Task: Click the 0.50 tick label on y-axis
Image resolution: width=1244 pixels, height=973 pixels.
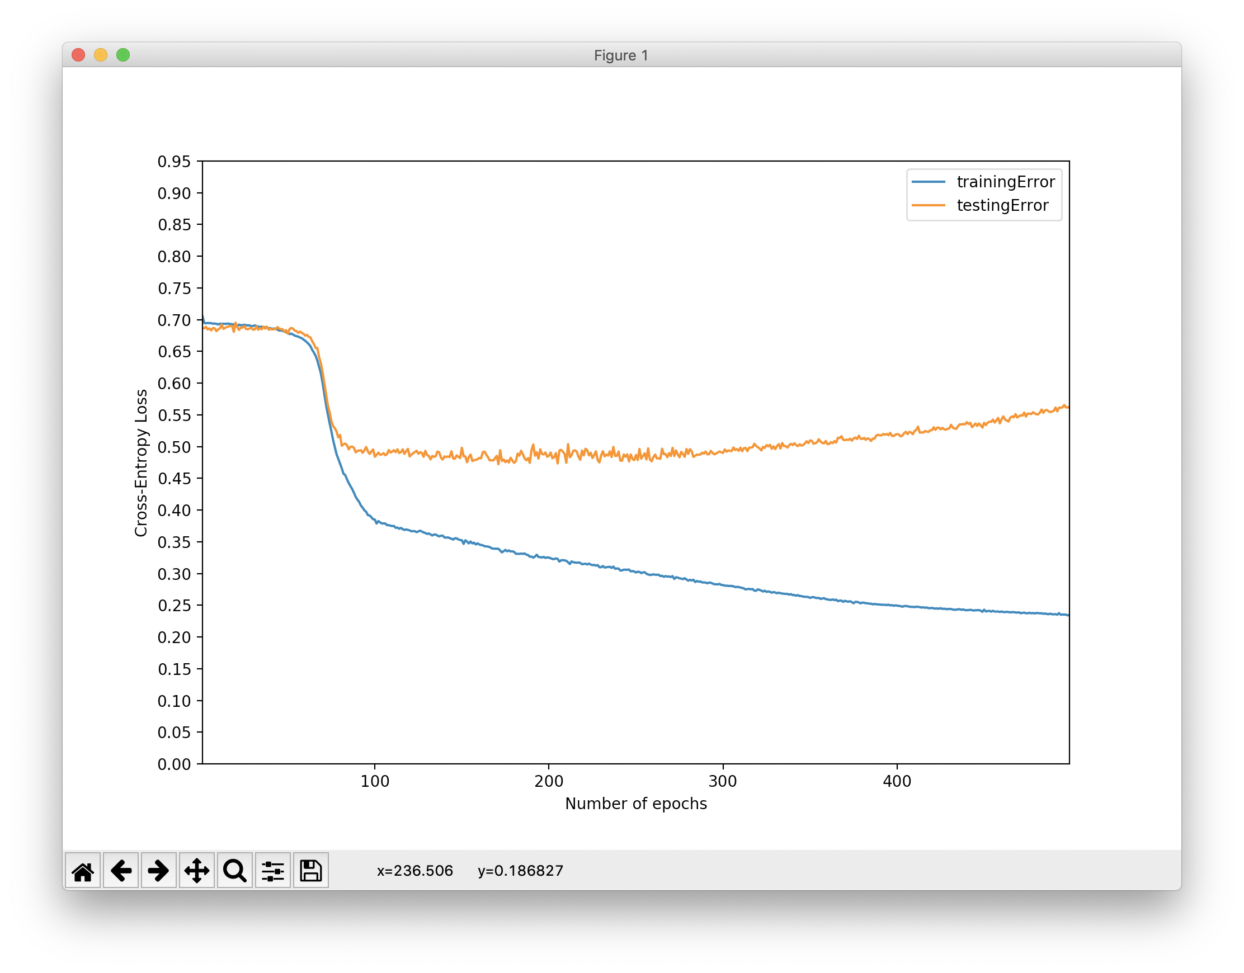Action: (x=174, y=447)
